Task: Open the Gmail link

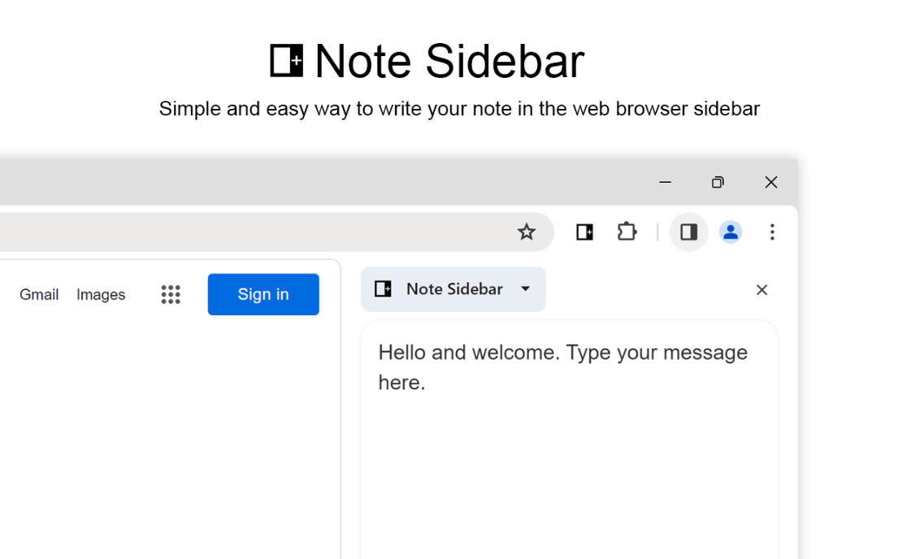Action: pyautogui.click(x=39, y=294)
